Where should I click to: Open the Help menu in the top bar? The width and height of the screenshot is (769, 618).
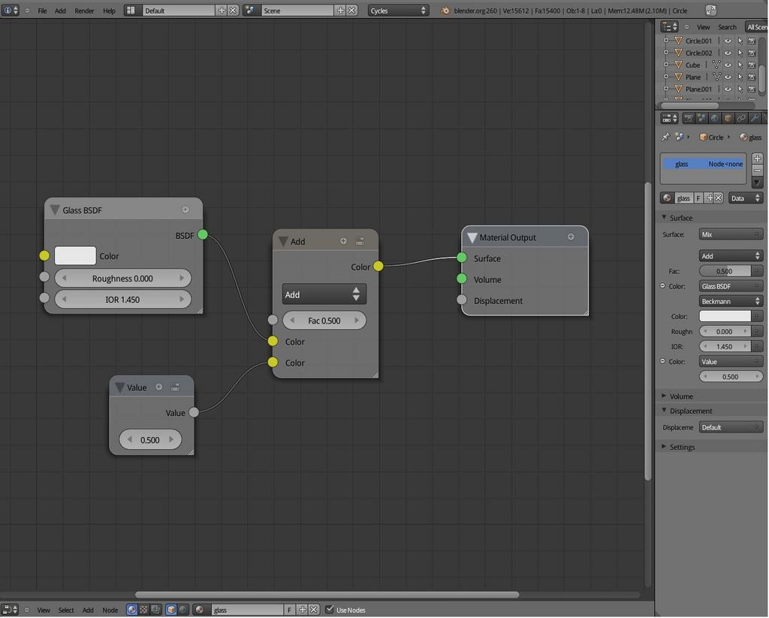click(x=110, y=11)
